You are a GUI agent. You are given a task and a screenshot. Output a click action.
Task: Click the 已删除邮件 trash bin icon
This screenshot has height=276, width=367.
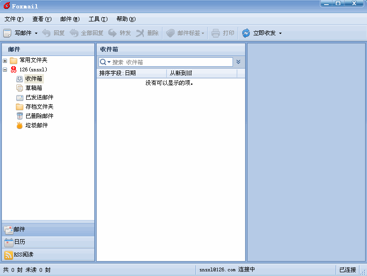(x=20, y=116)
